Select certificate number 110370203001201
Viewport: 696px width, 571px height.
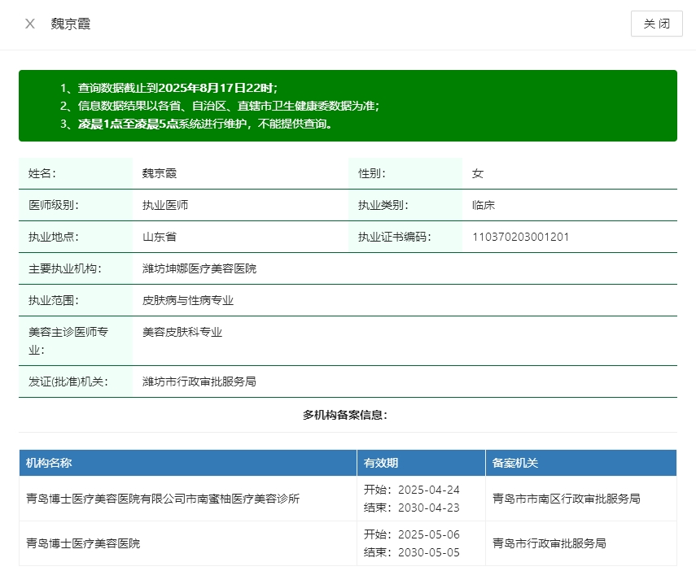coord(521,237)
